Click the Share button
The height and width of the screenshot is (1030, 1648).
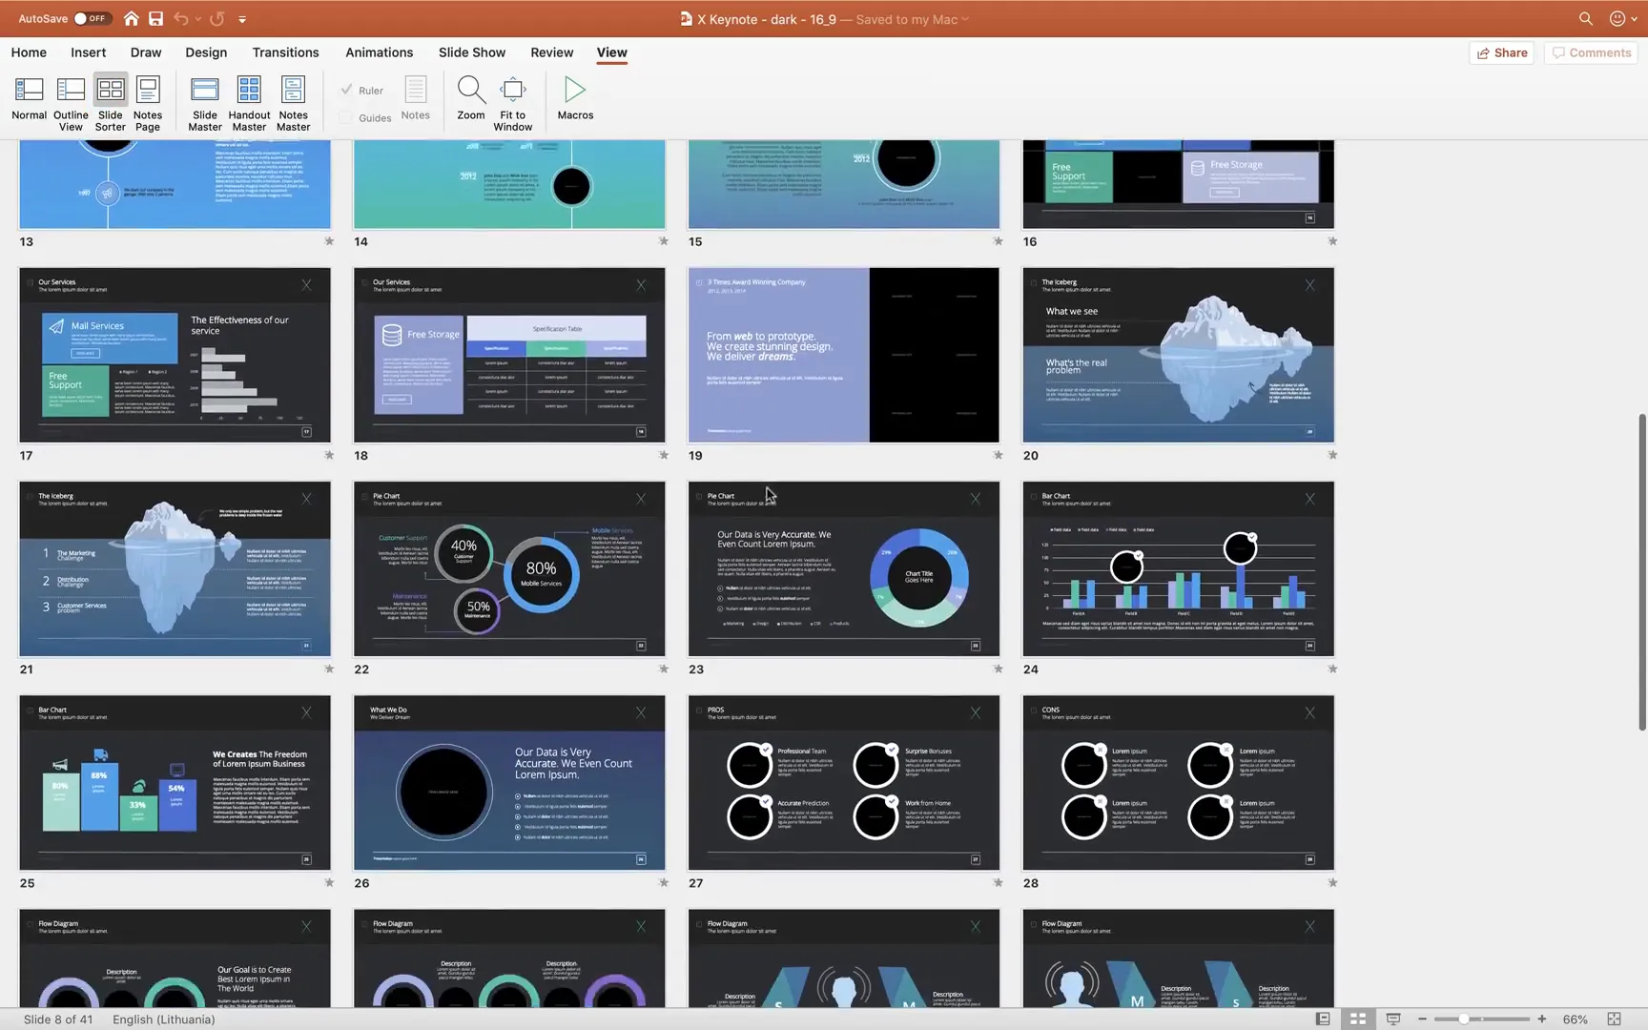point(1501,52)
